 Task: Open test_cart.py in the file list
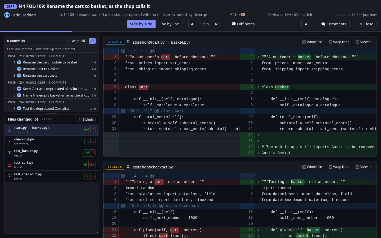[x=52, y=165]
